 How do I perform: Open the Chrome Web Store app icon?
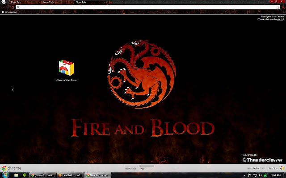click(x=67, y=68)
